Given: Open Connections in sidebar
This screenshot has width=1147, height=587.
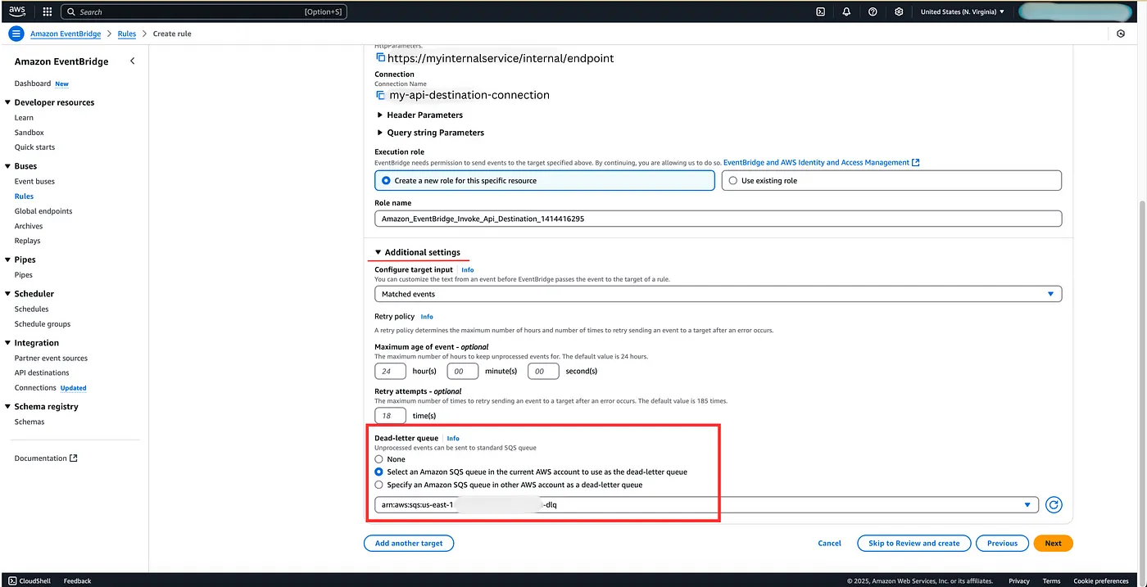Looking at the screenshot, I should pos(35,388).
